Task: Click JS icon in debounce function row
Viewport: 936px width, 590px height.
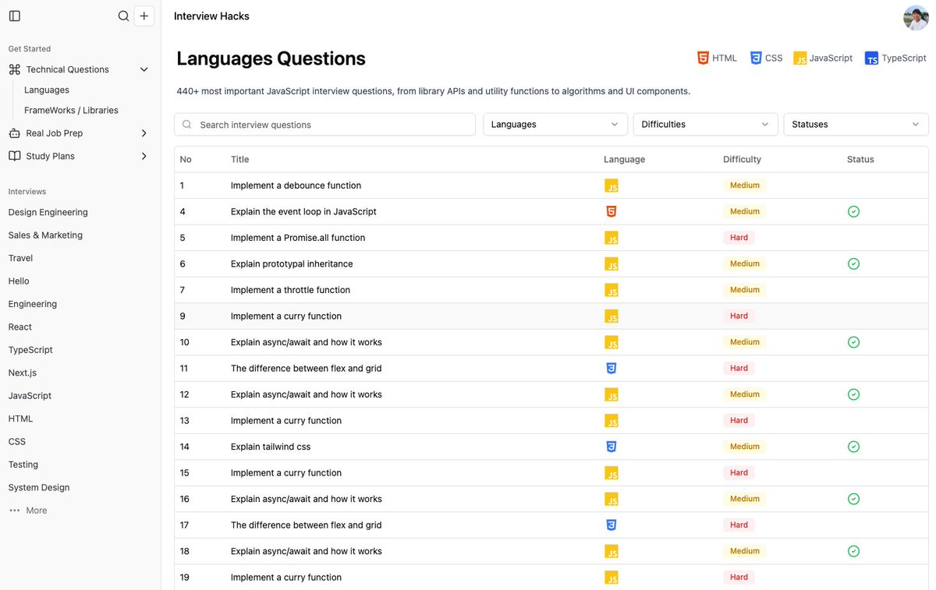Action: [612, 185]
